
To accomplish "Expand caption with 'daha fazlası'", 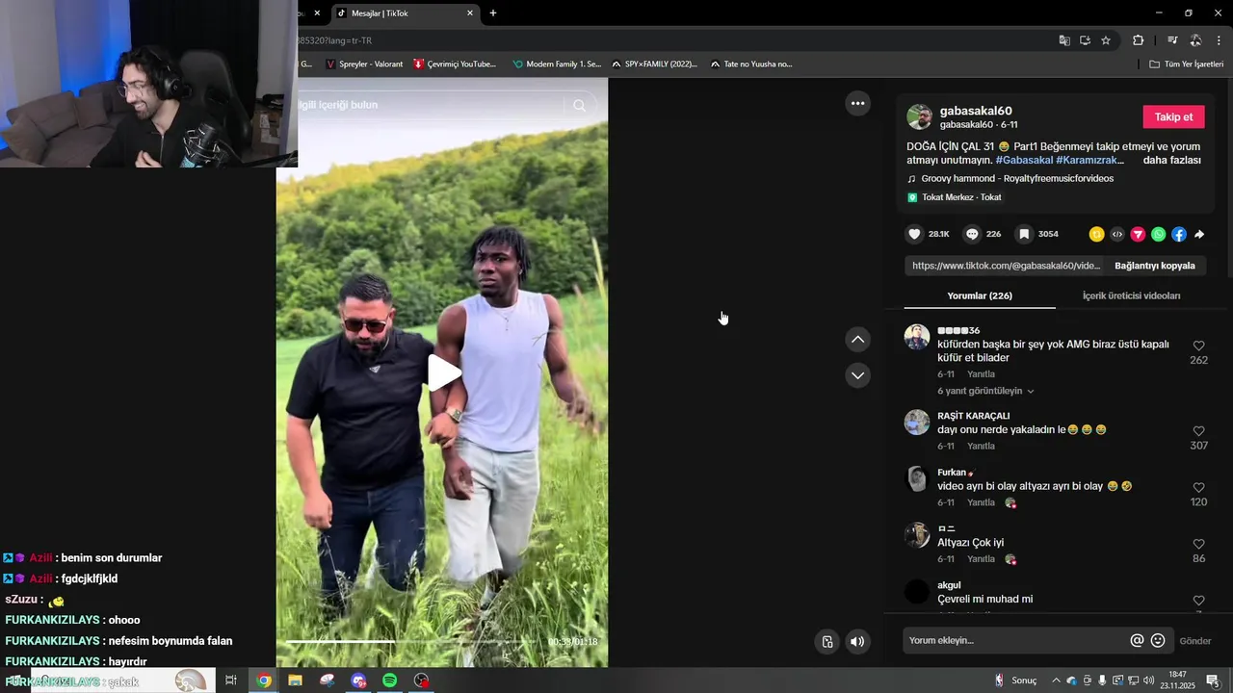I will coord(1171,160).
